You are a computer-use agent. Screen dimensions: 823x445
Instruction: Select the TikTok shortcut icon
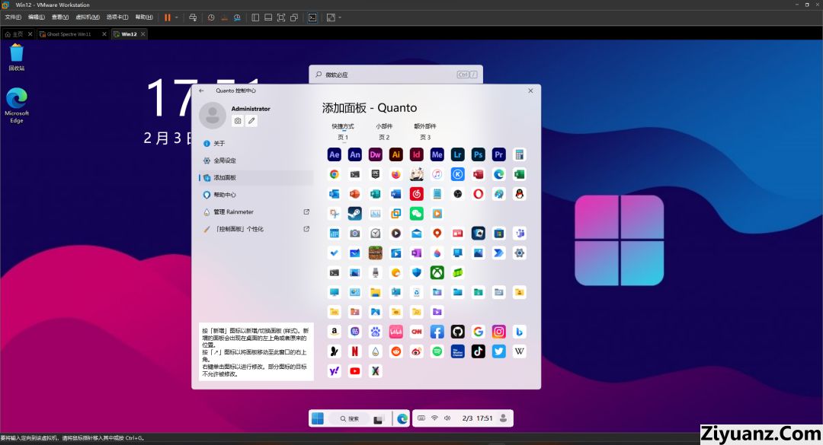(x=478, y=351)
